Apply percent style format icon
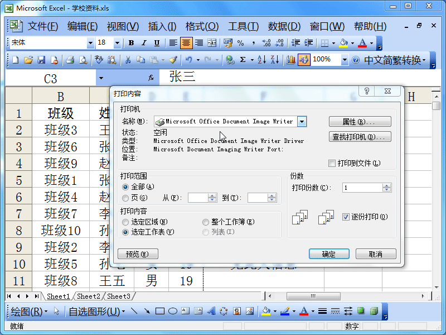Image resolution: width=446 pixels, height=335 pixels. click(241, 43)
